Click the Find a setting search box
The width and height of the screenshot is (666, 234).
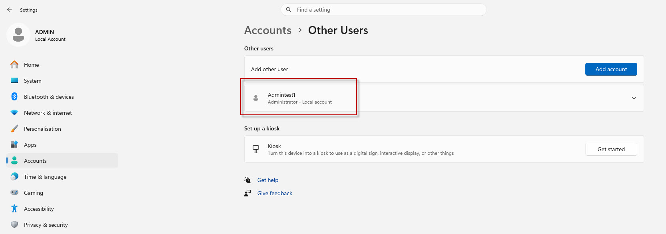pos(384,10)
